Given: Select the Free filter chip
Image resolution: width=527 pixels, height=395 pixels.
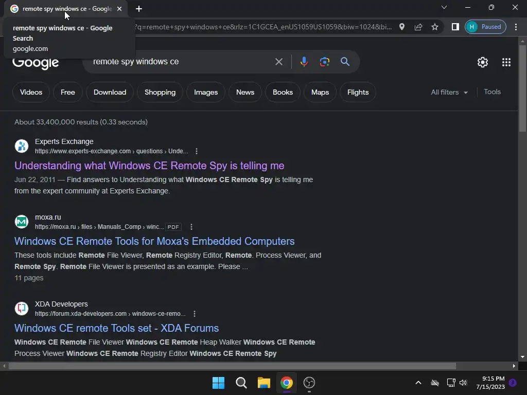Looking at the screenshot, I should pyautogui.click(x=68, y=93).
